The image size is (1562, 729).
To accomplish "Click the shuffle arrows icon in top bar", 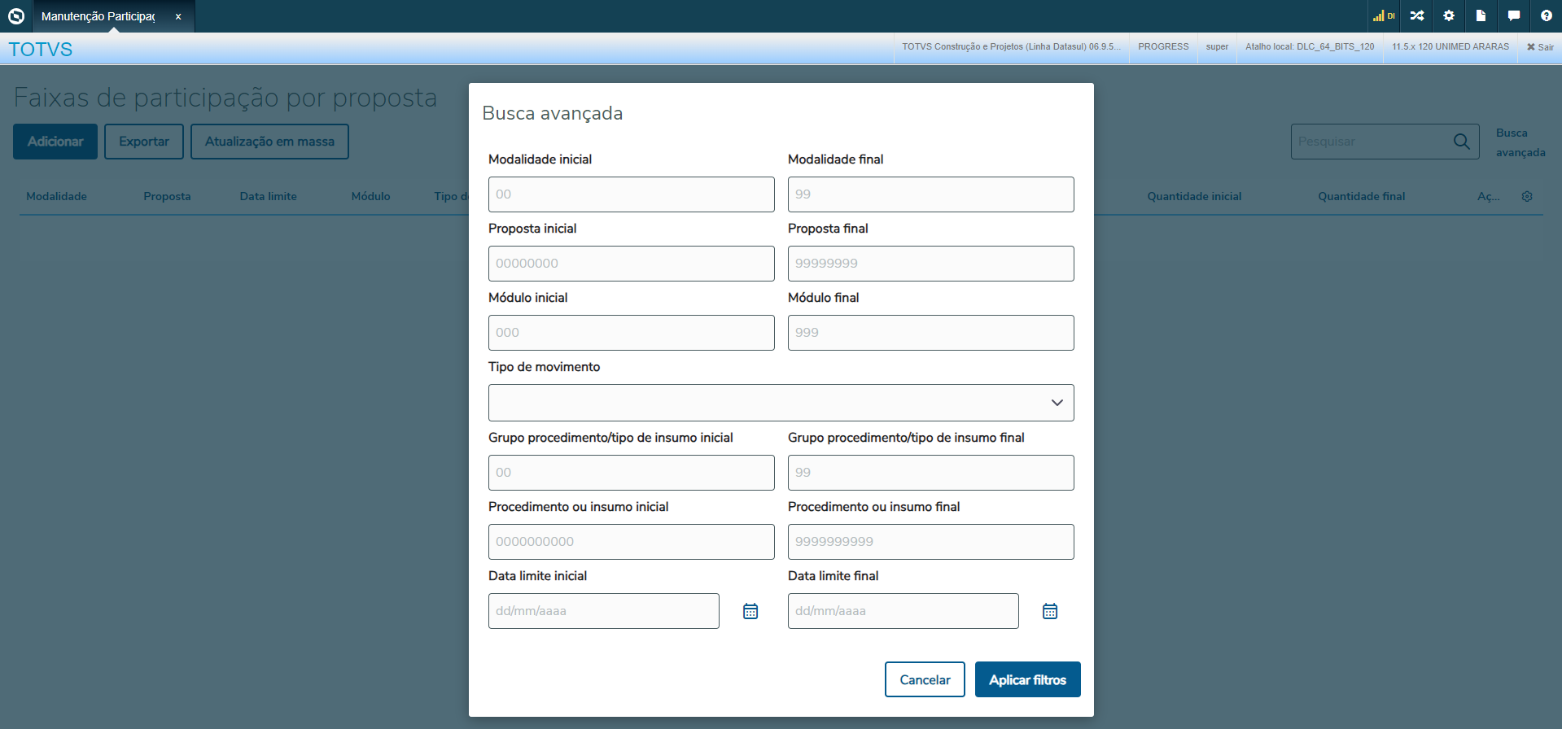I will [1417, 16].
